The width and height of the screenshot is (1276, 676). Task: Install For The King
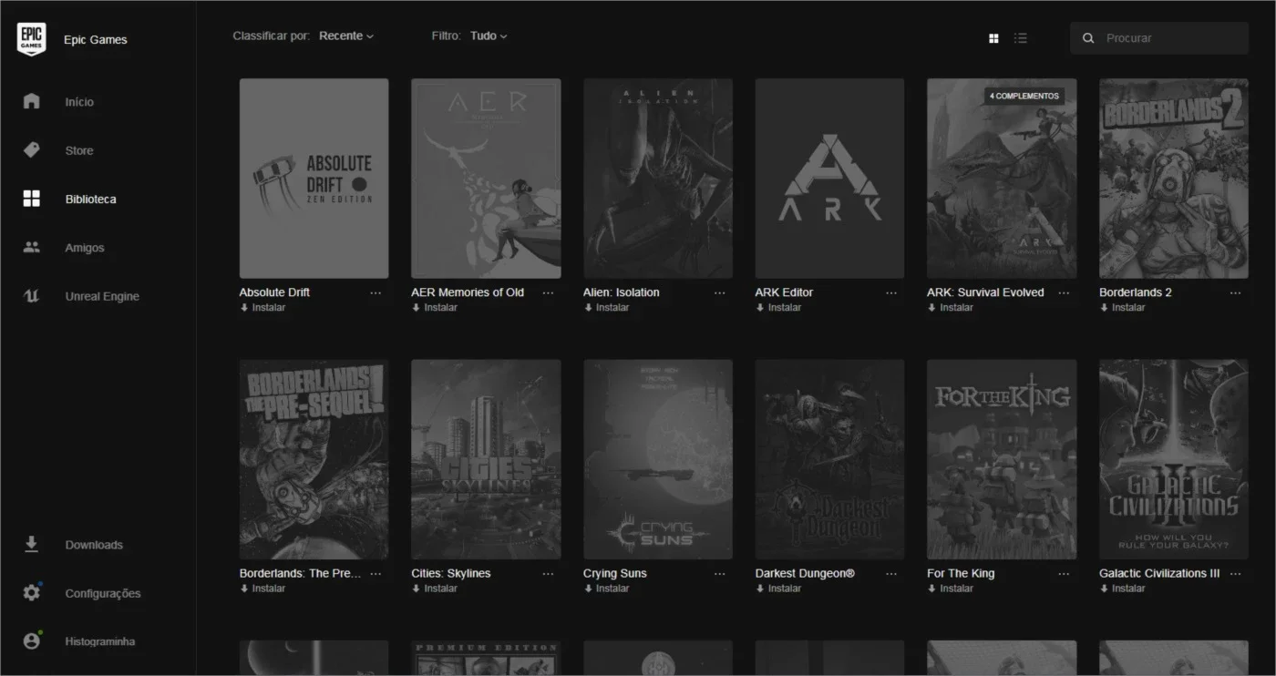click(951, 589)
